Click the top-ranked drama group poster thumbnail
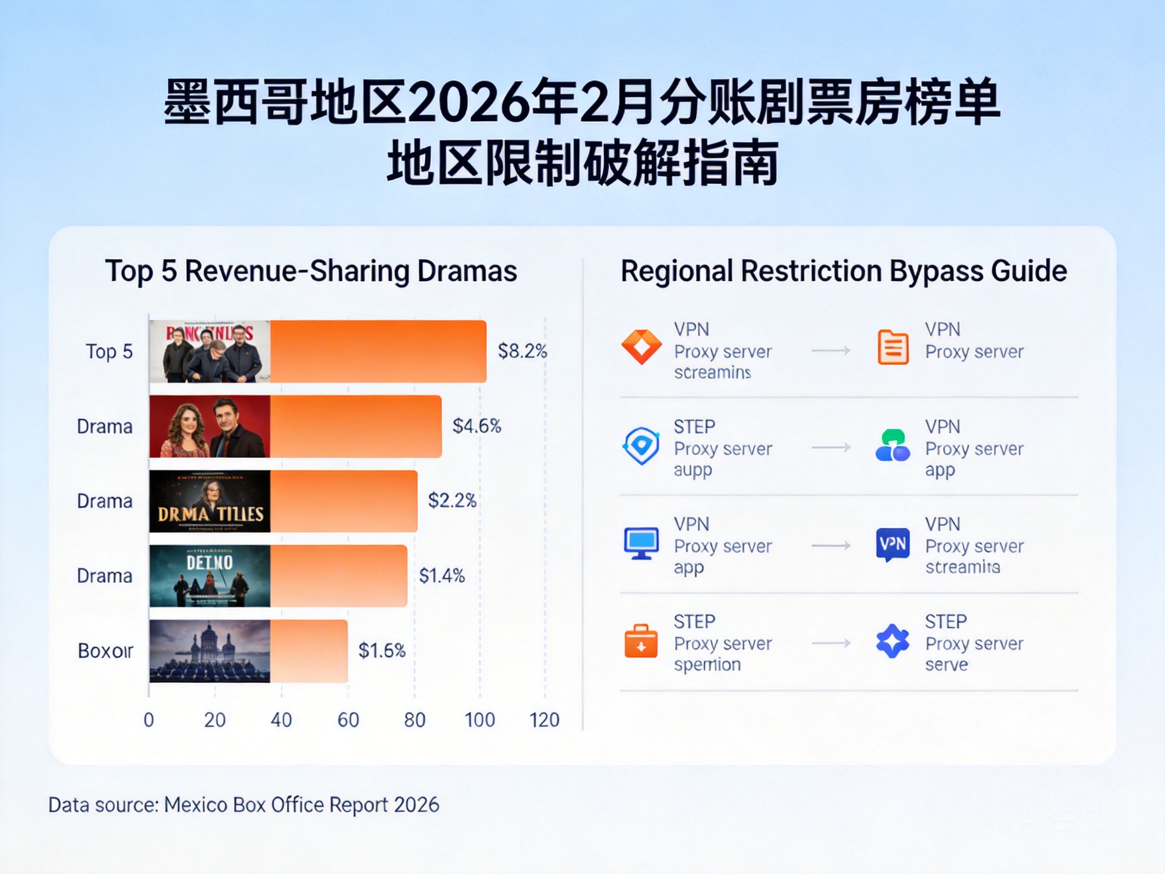 (x=210, y=352)
